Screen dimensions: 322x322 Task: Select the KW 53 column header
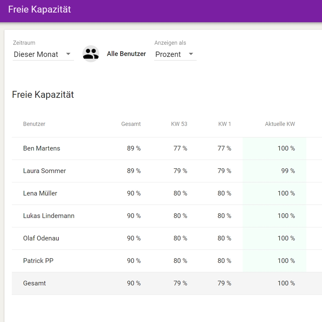pyautogui.click(x=179, y=124)
